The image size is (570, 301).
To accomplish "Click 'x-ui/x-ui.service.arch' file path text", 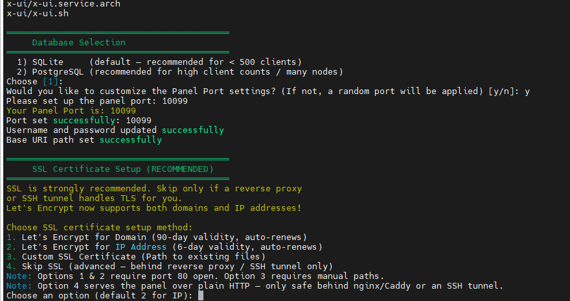I will (x=63, y=4).
